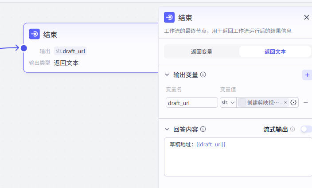The width and height of the screenshot is (312, 188).
Task: Enable the 流式输出 streaming switch
Action: tap(306, 129)
